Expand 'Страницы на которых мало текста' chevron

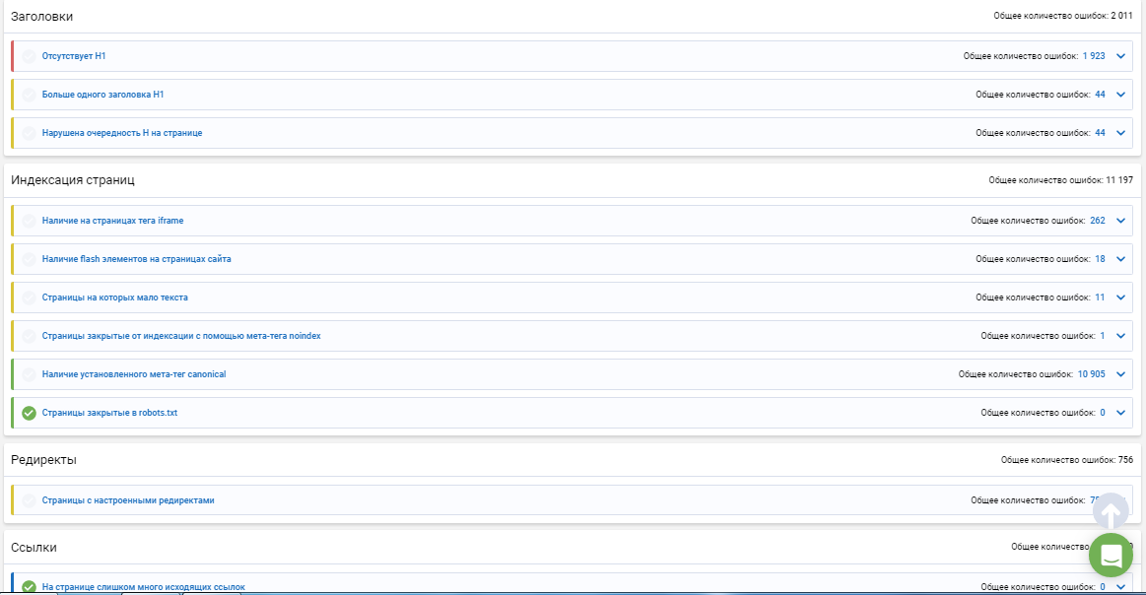click(1120, 297)
